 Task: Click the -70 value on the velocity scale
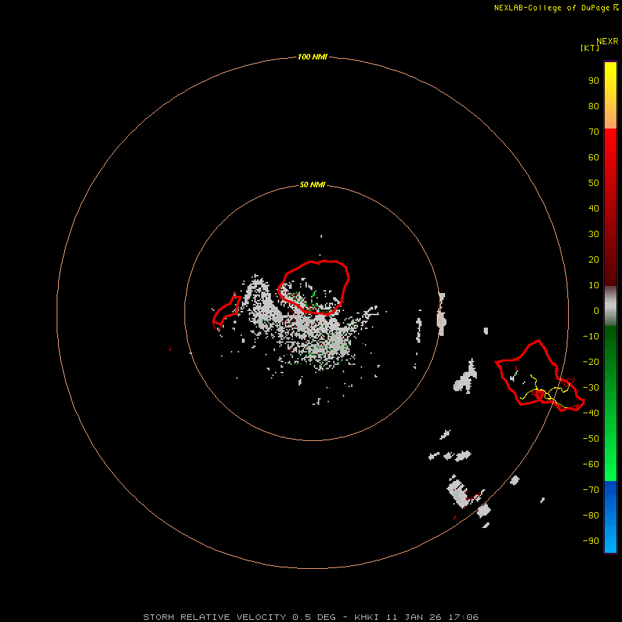[591, 490]
